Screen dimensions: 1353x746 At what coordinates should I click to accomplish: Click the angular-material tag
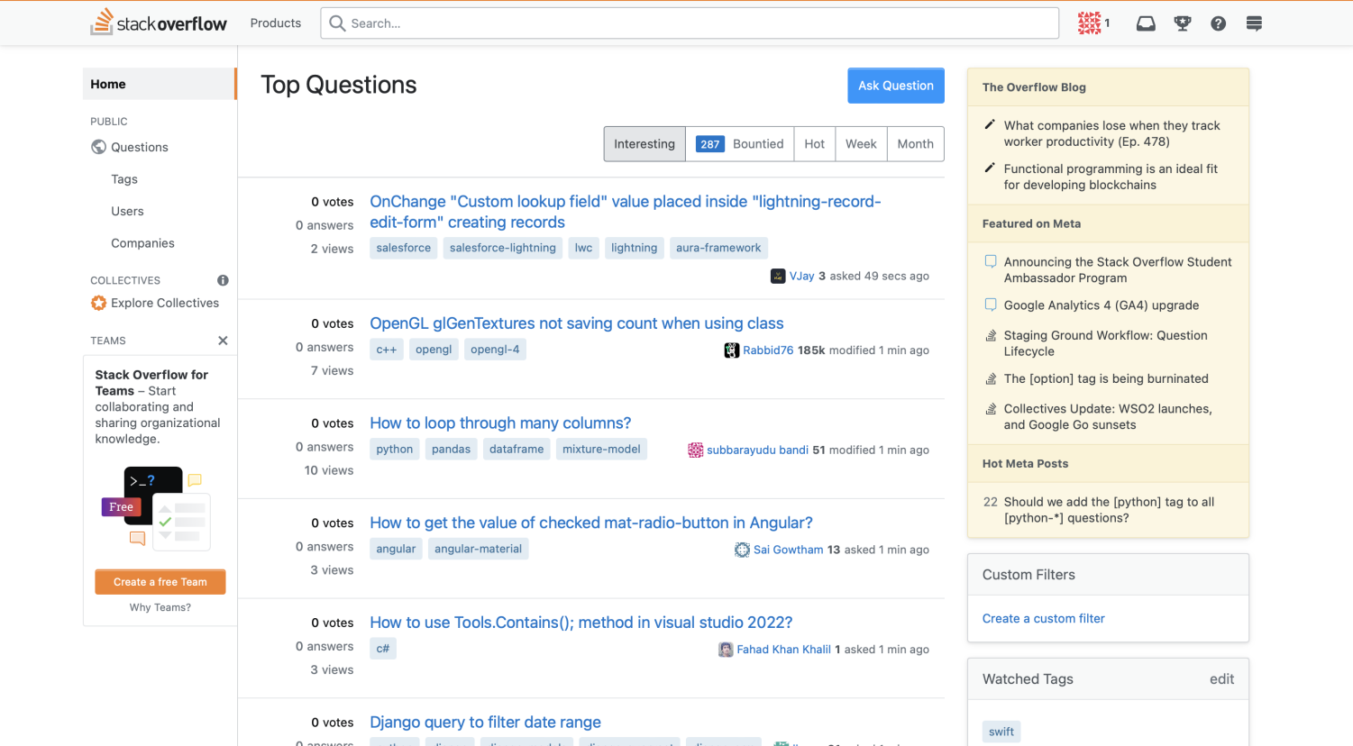(x=478, y=549)
